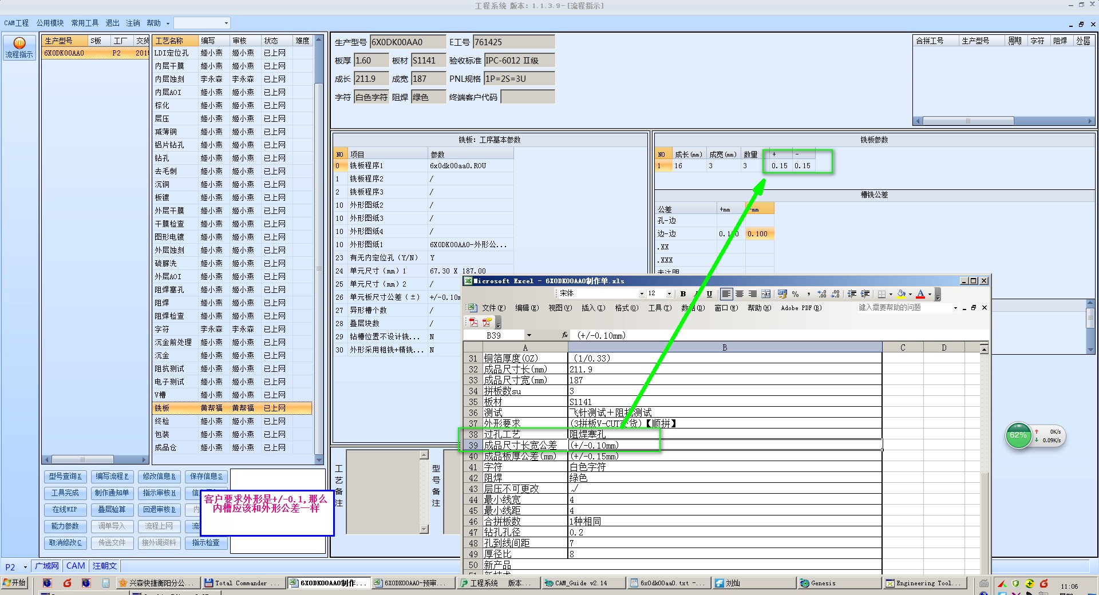Apply right alignment in Excel toolbar
1099x595 pixels.
tap(753, 294)
